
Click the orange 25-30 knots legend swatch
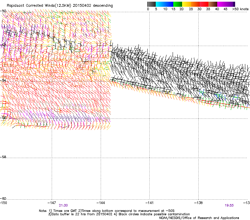click(195, 4)
